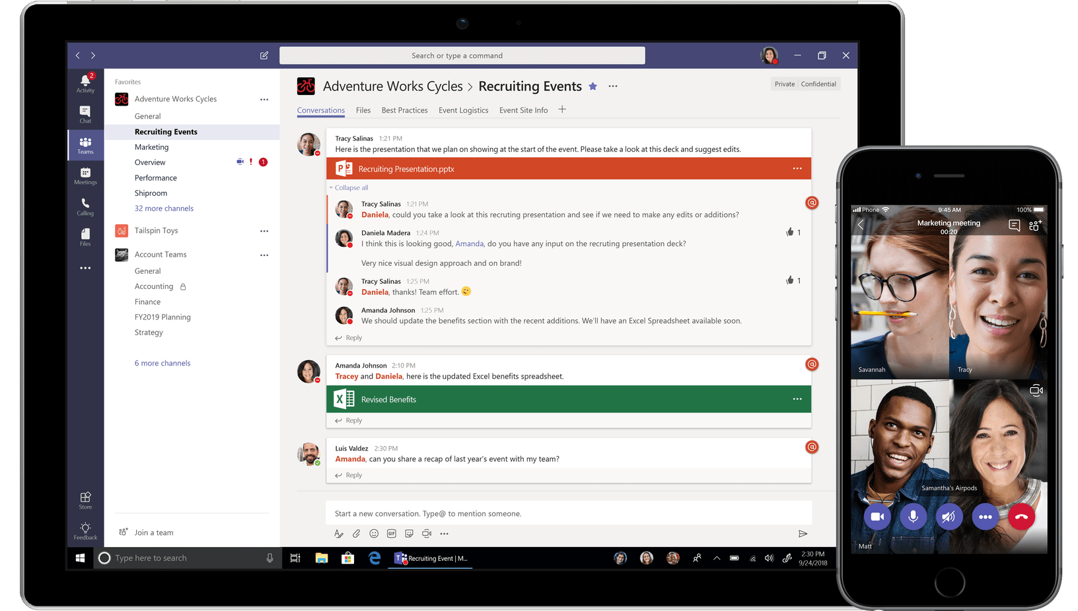Click the Attach paperclip icon
The width and height of the screenshot is (1078, 611).
click(x=356, y=534)
